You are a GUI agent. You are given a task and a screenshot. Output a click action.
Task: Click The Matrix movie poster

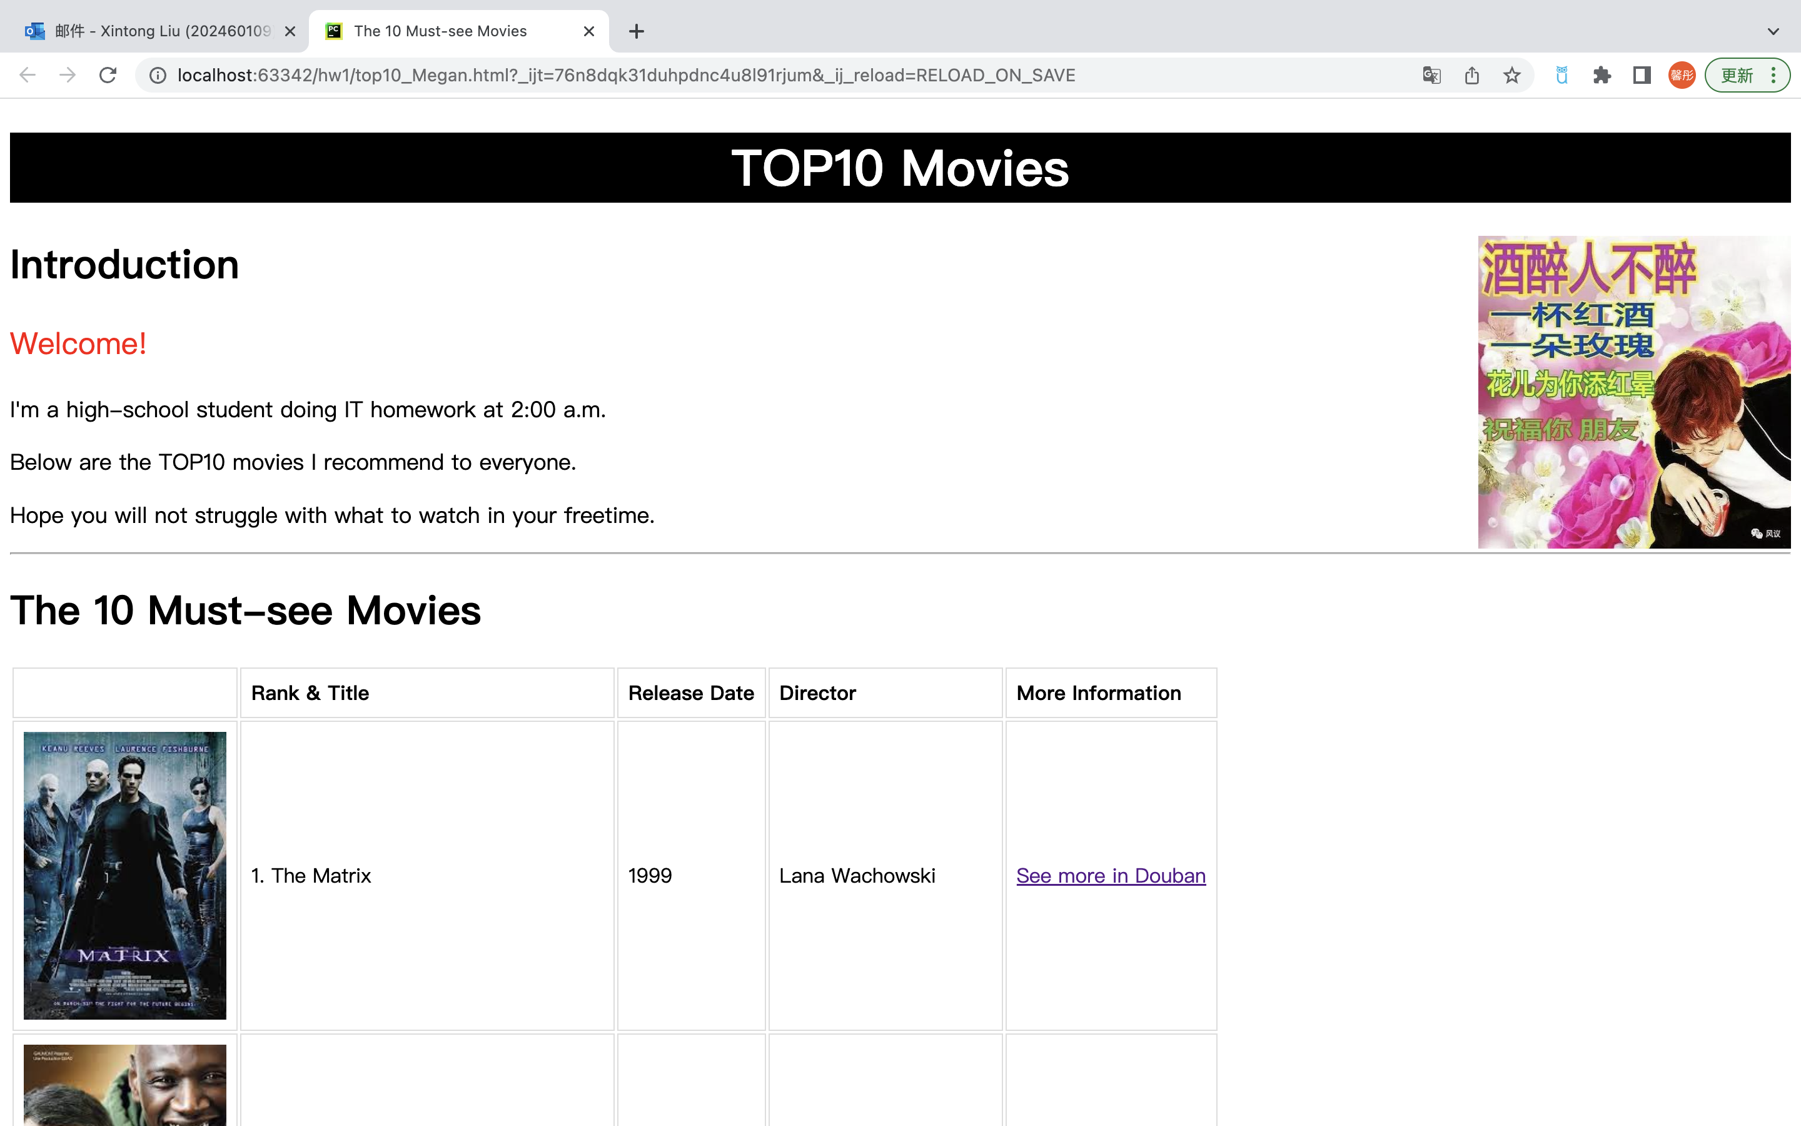[x=125, y=876]
